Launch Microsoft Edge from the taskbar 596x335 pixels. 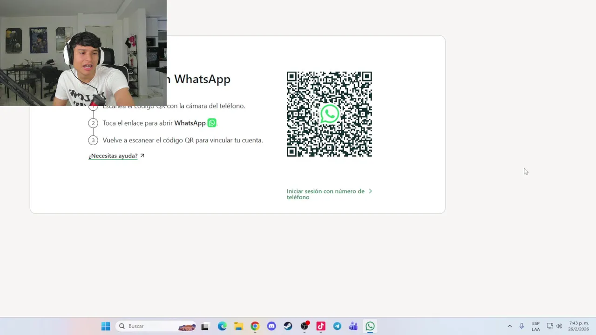point(222,326)
